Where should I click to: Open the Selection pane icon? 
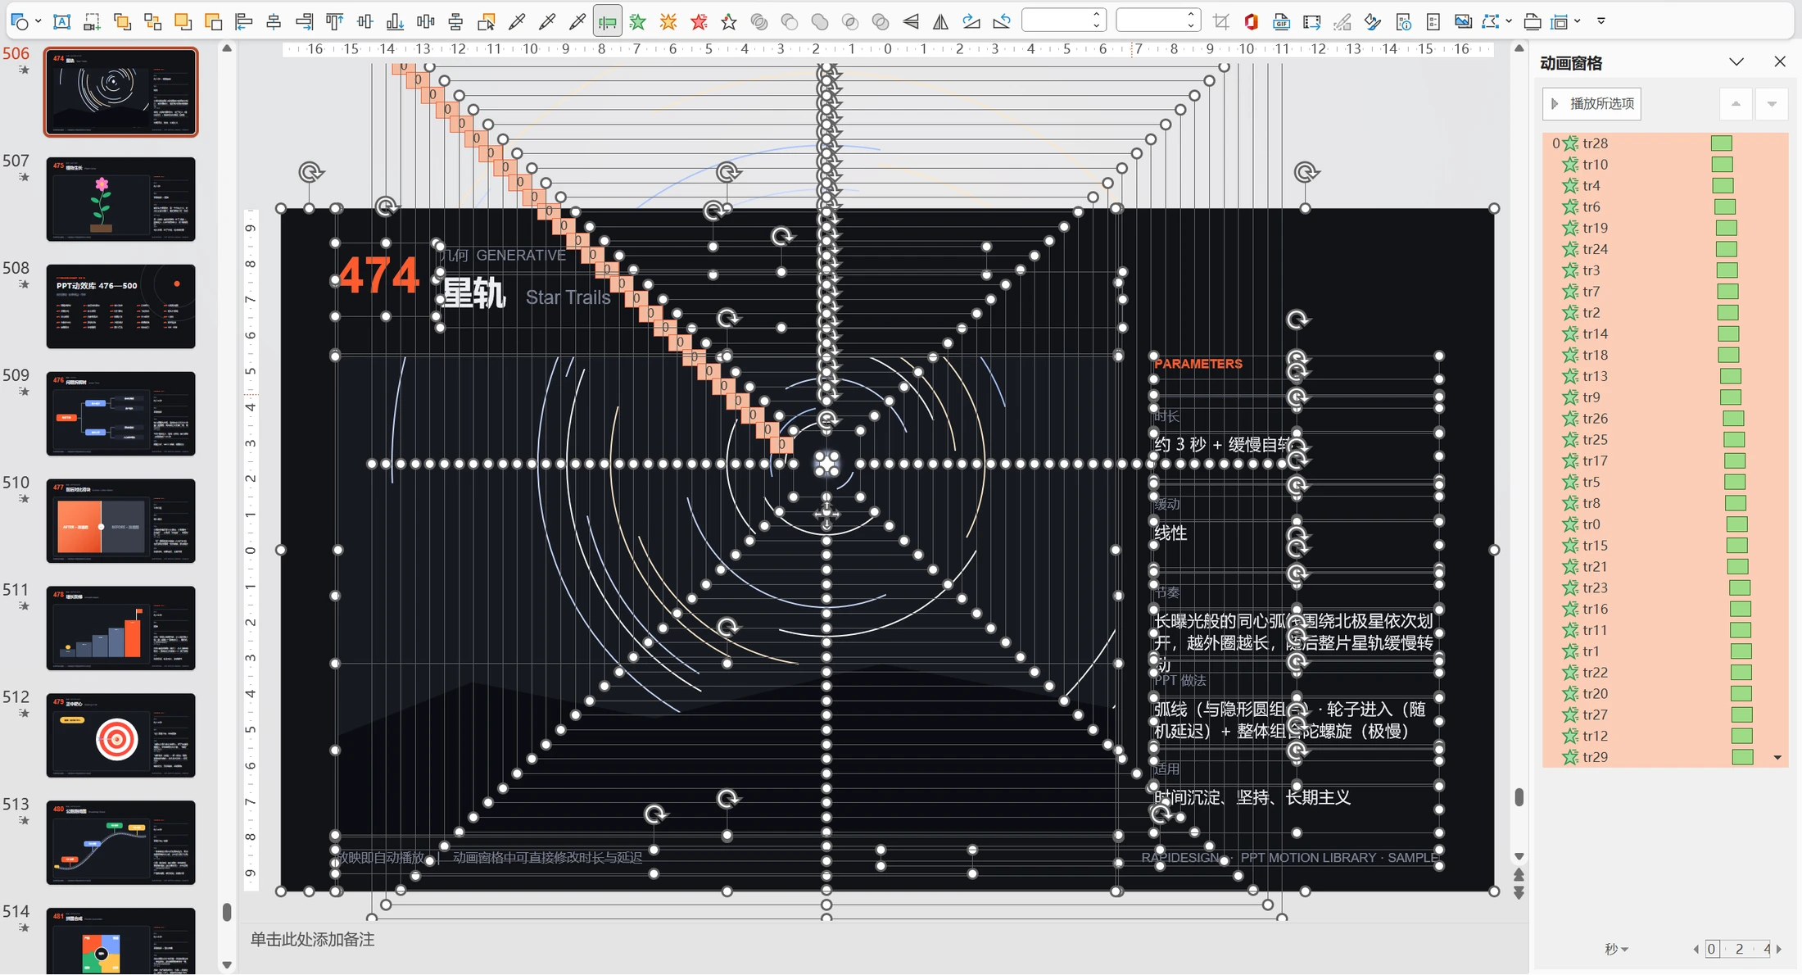point(486,21)
